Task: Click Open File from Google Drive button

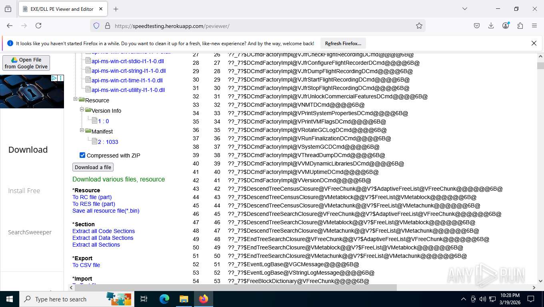Action: point(26,63)
